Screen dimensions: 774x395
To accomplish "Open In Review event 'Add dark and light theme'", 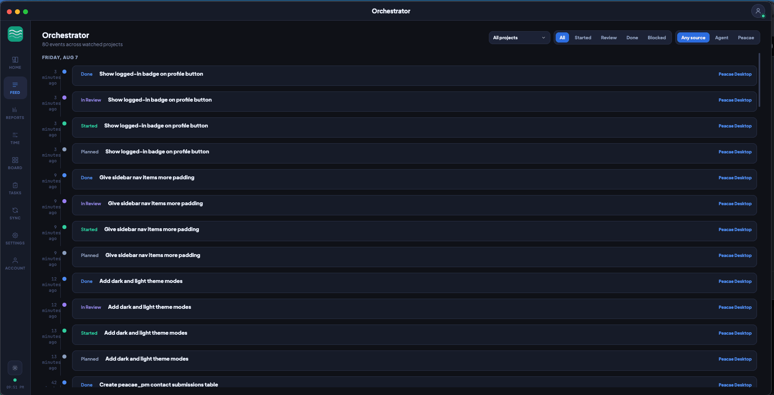I will [414, 308].
